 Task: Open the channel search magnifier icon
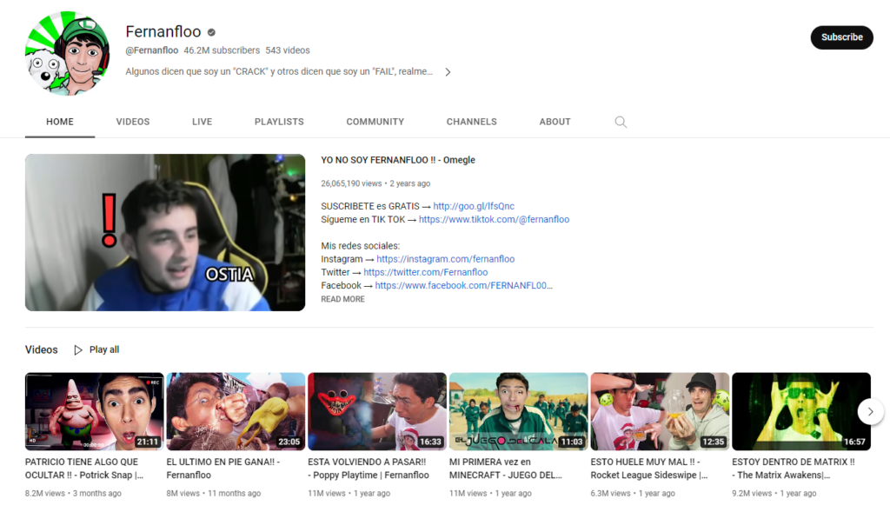point(621,122)
